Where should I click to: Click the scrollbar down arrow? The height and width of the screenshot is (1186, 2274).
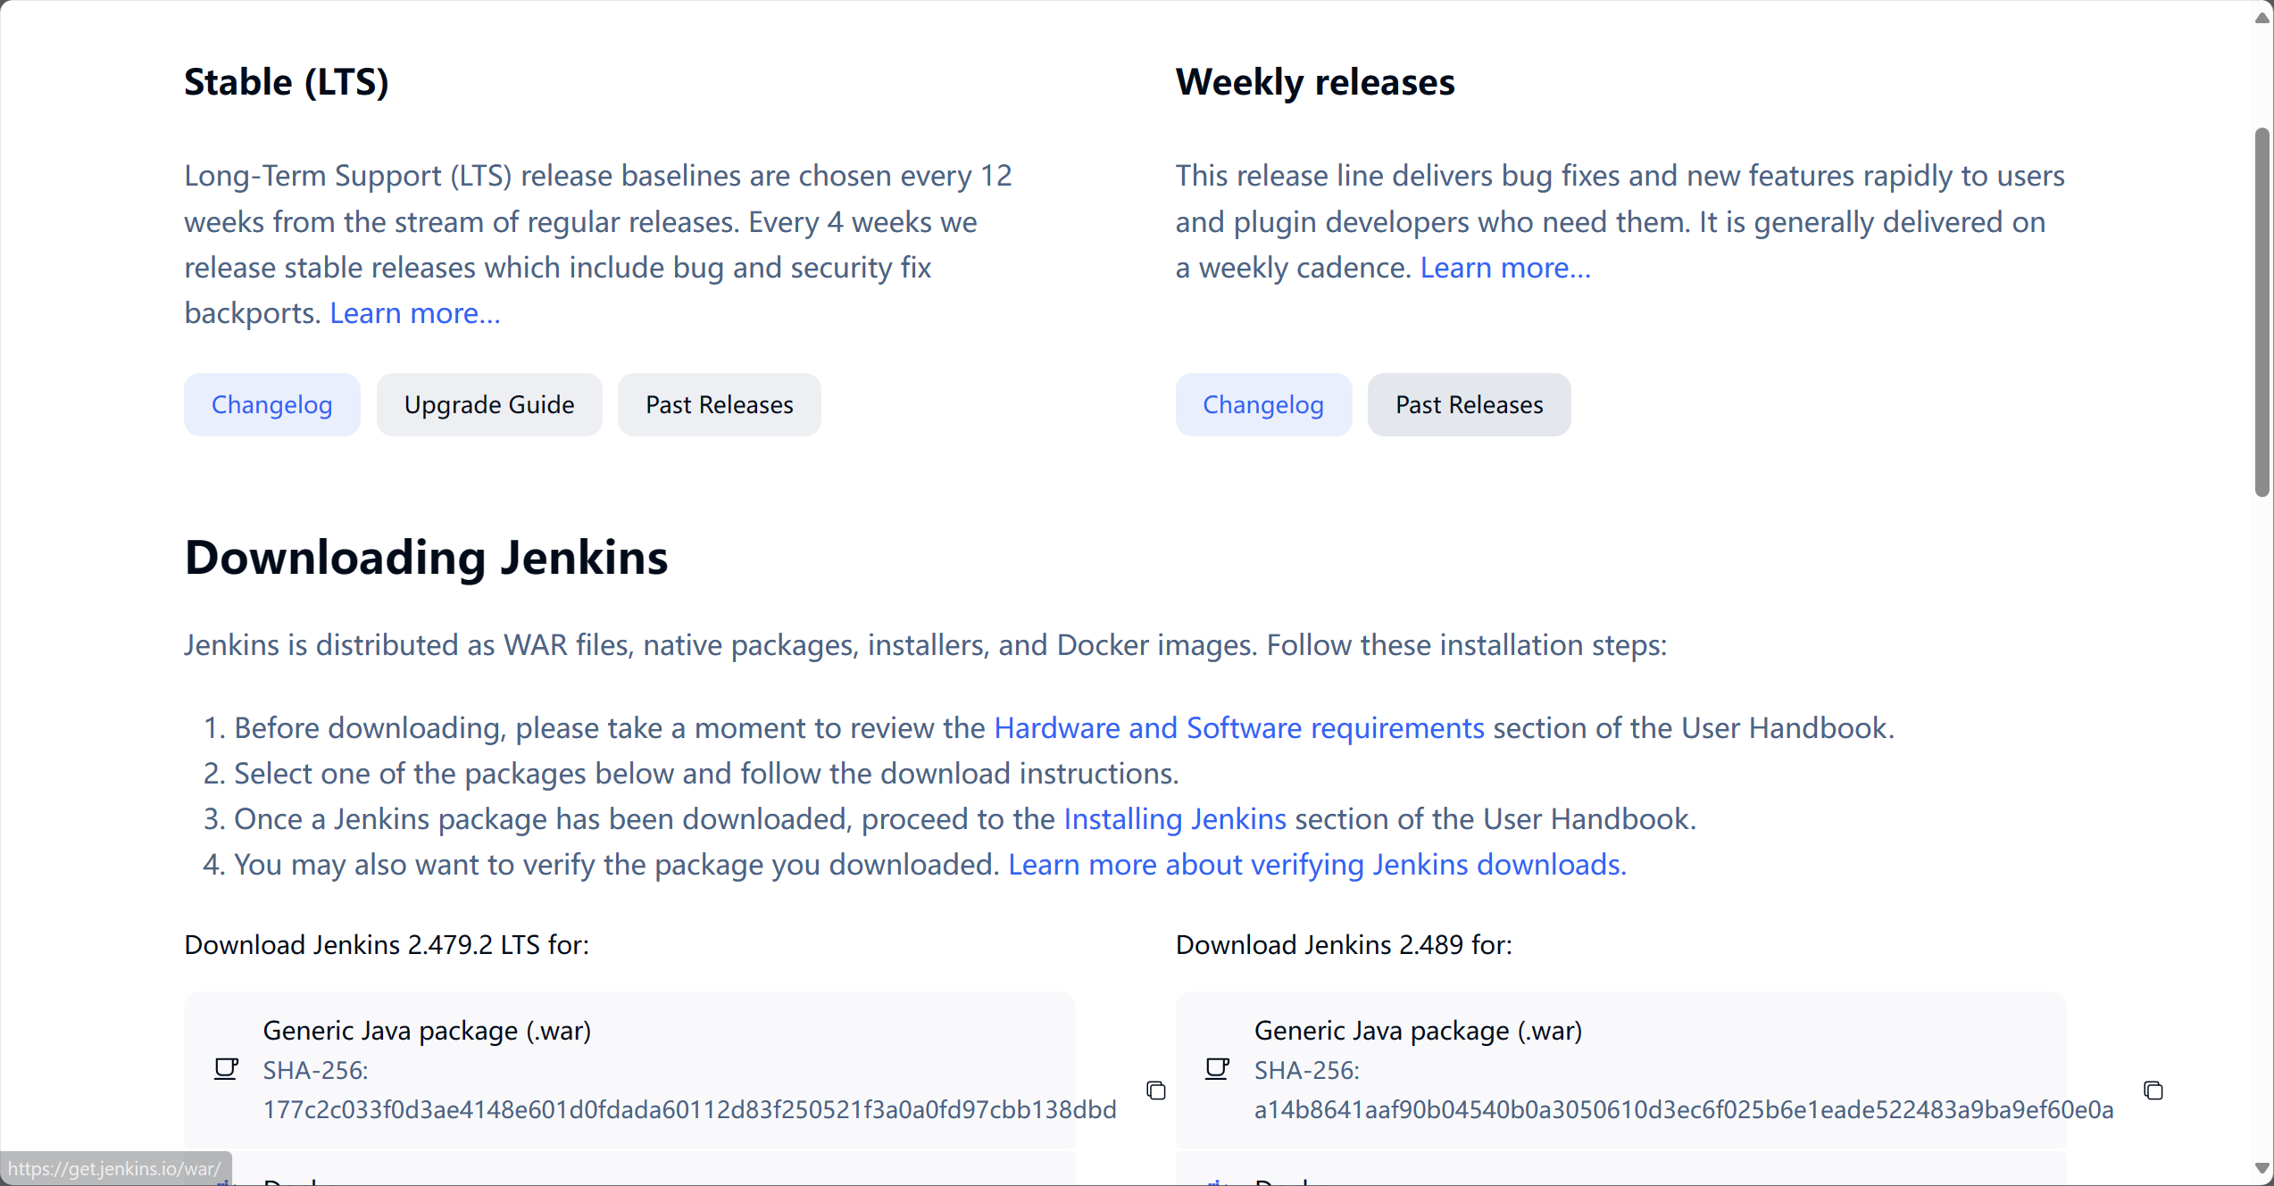[x=2262, y=1168]
